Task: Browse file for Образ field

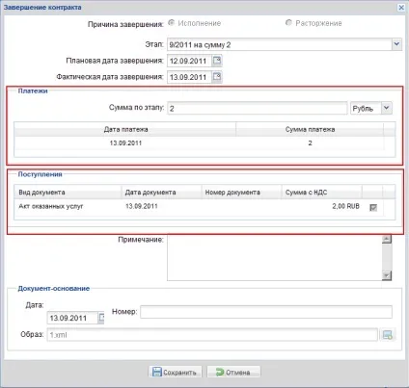Action: point(388,335)
